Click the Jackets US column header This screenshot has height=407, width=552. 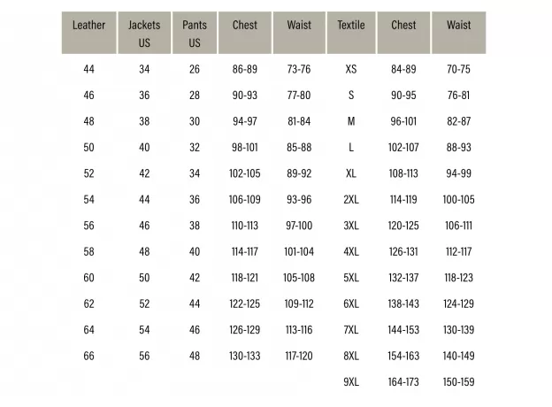144,34
